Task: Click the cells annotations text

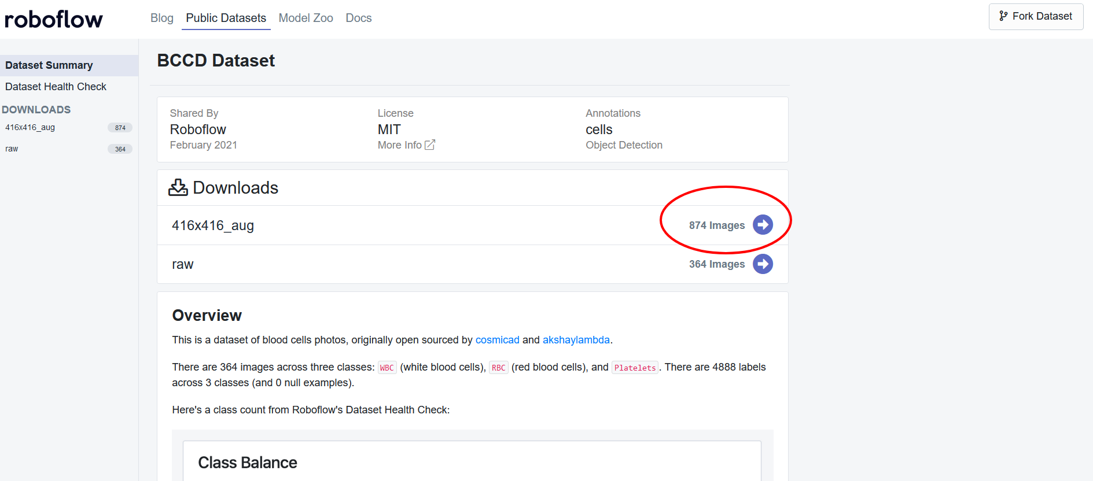Action: pyautogui.click(x=599, y=129)
